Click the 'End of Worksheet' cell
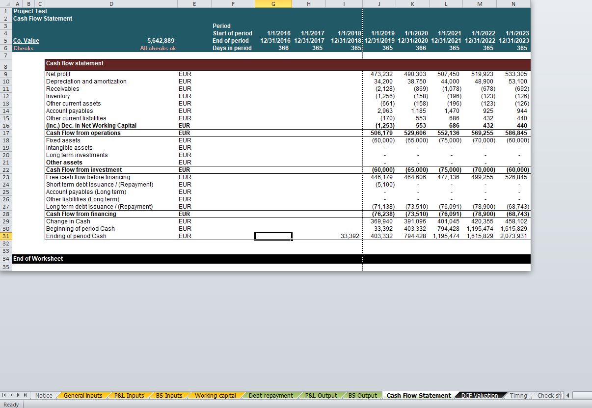592x408 pixels. (38, 259)
